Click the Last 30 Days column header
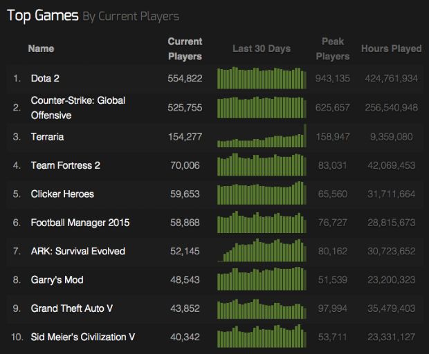429x354 pixels. pyautogui.click(x=262, y=48)
